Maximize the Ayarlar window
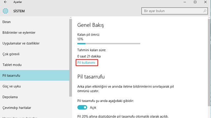The image size is (211, 118). (195, 2)
